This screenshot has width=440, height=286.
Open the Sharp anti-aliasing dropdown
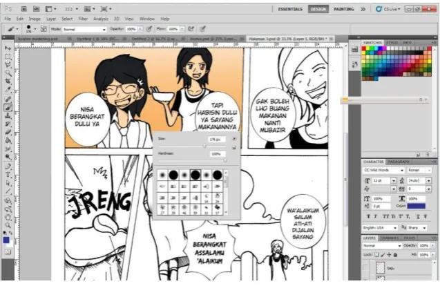pyautogui.click(x=417, y=227)
